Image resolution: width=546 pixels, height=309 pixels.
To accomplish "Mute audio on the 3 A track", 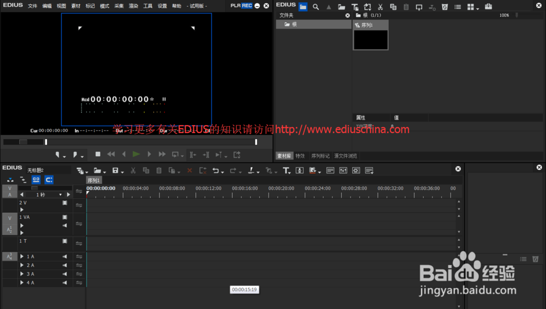I will click(65, 274).
